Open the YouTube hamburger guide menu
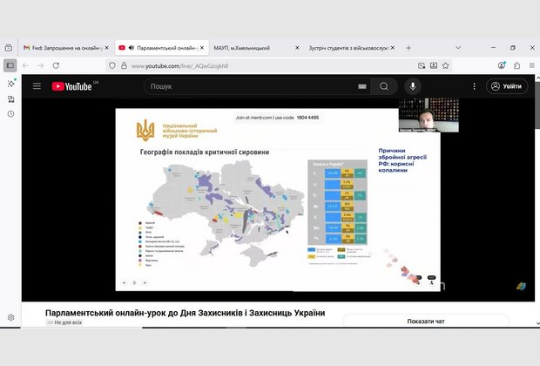 point(37,86)
